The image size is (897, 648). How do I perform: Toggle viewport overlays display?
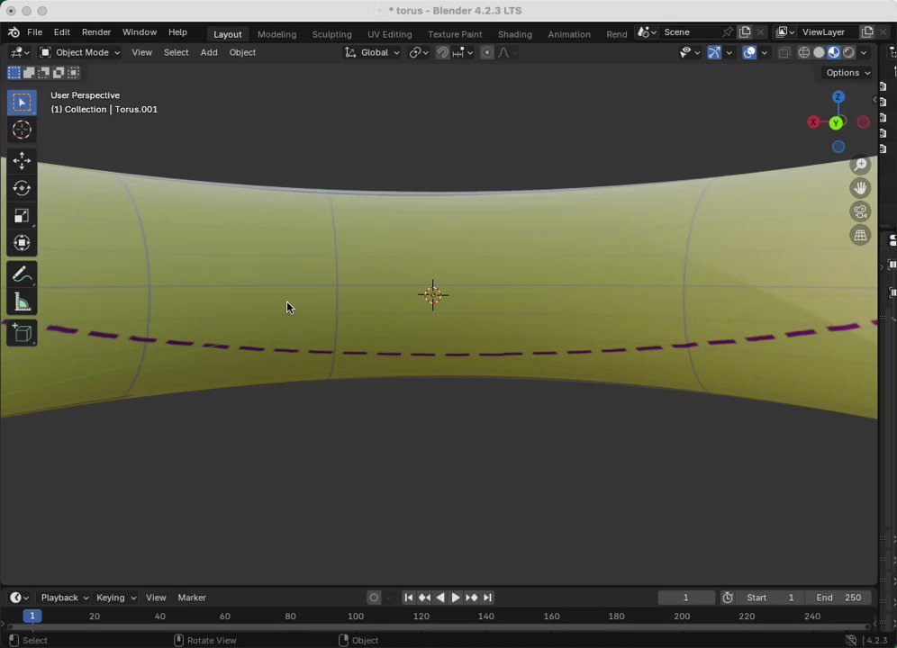(x=749, y=53)
